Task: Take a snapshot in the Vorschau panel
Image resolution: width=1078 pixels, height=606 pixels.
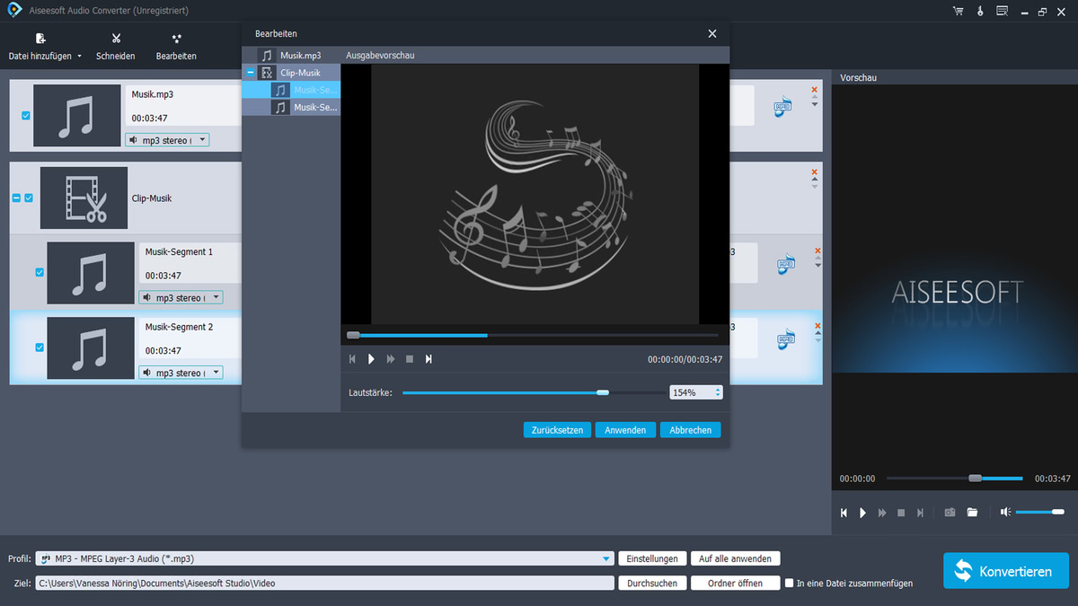Action: point(950,512)
